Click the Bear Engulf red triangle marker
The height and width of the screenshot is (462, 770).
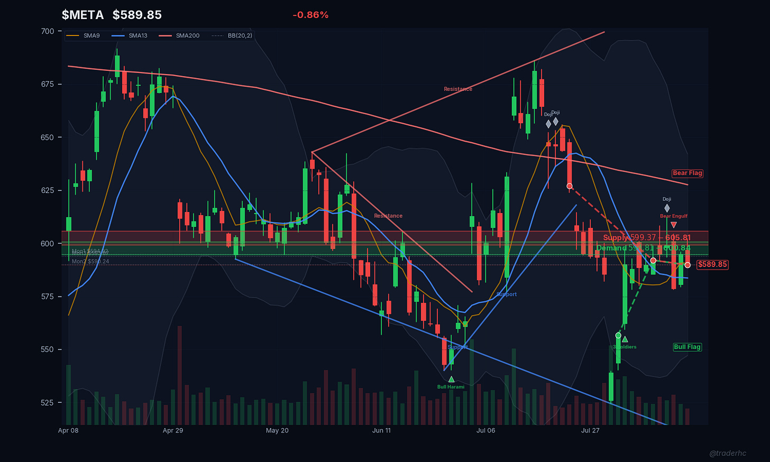[x=673, y=225]
